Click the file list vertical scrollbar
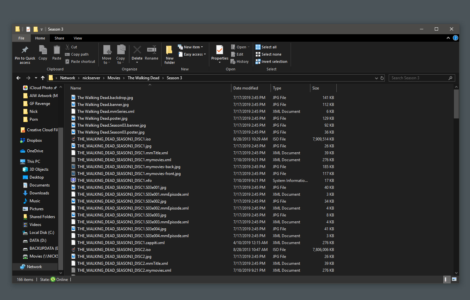 (x=456, y=104)
